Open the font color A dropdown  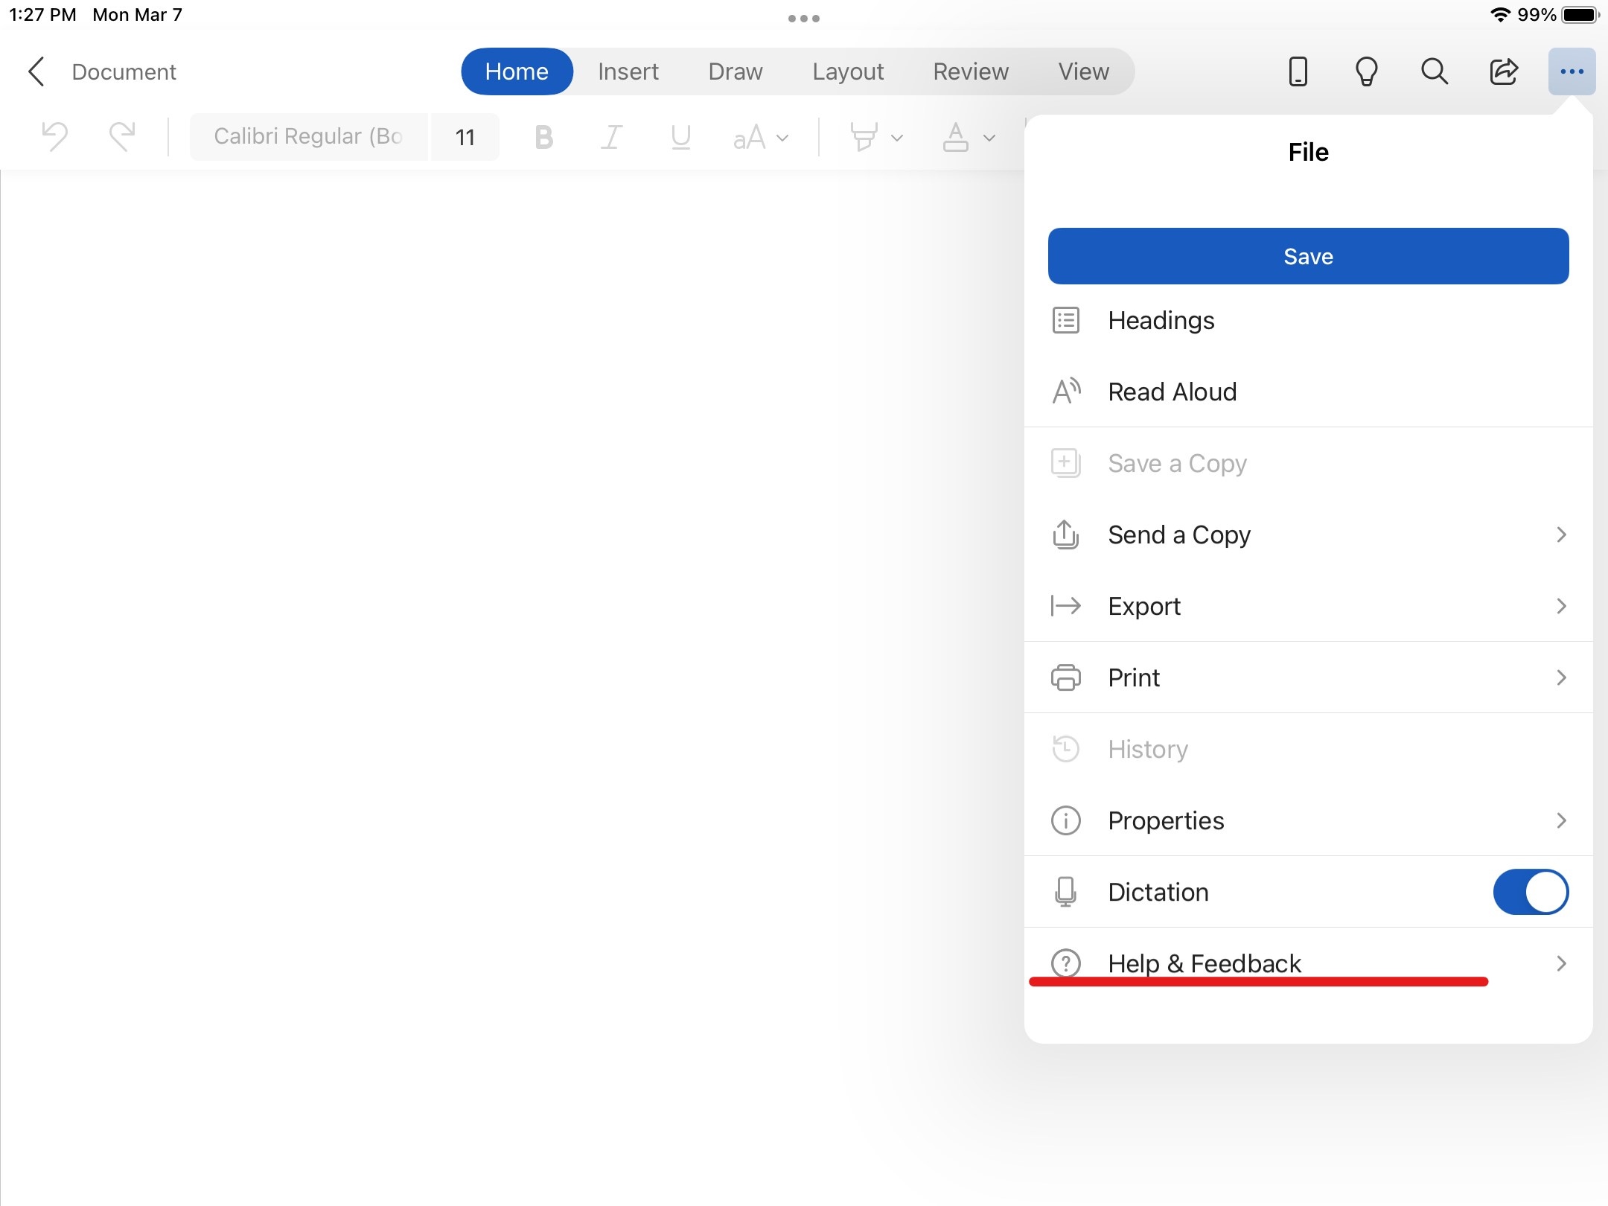[x=989, y=138]
